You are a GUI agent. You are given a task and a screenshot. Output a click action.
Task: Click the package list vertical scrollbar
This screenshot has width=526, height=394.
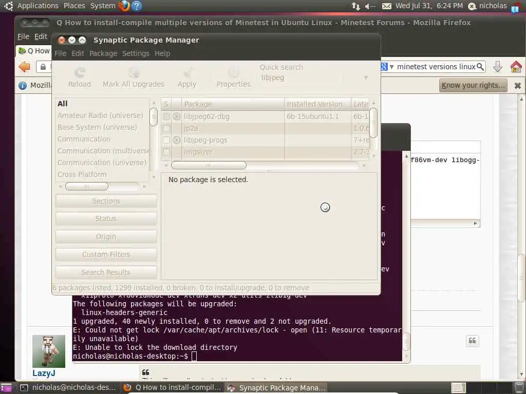pyautogui.click(x=373, y=123)
